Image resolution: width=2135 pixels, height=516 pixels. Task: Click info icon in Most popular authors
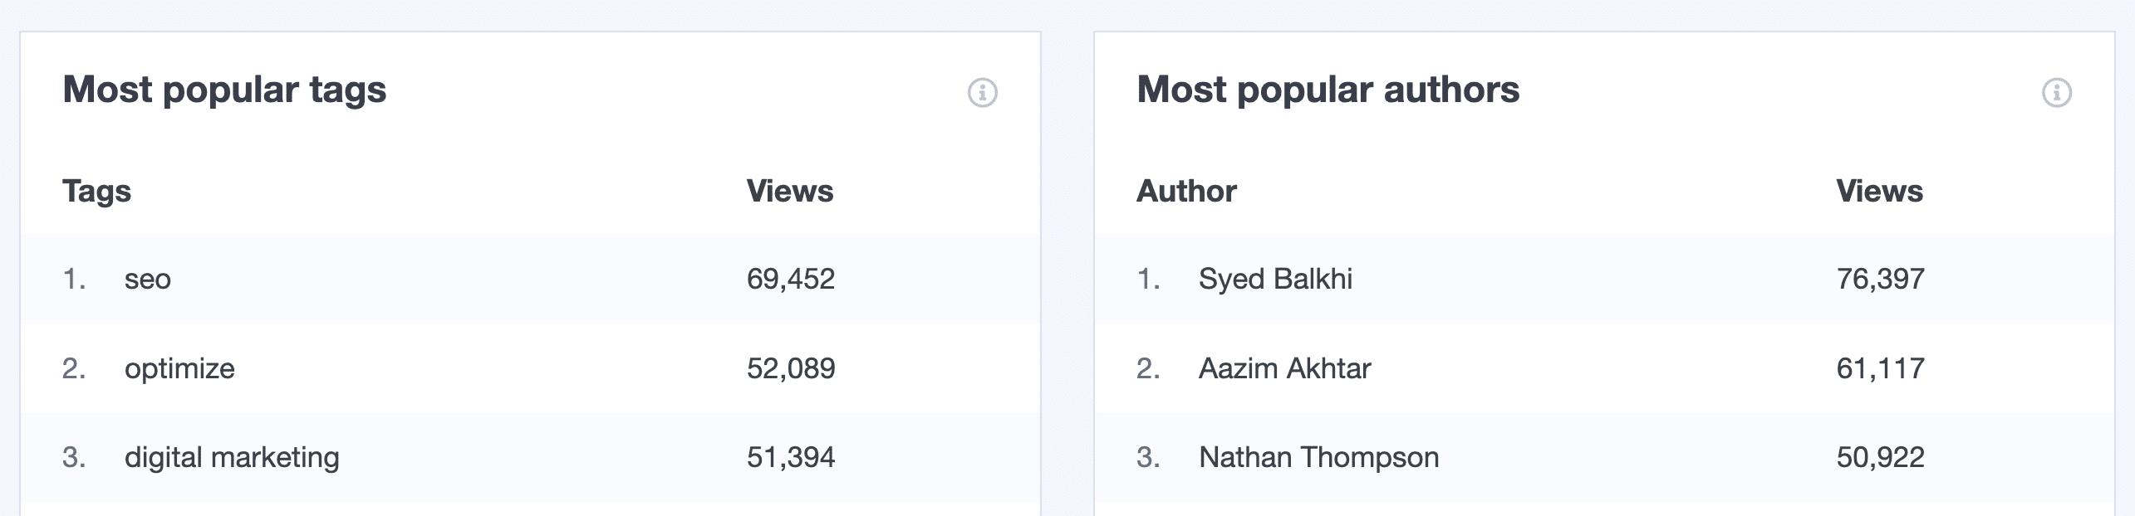(x=2056, y=92)
